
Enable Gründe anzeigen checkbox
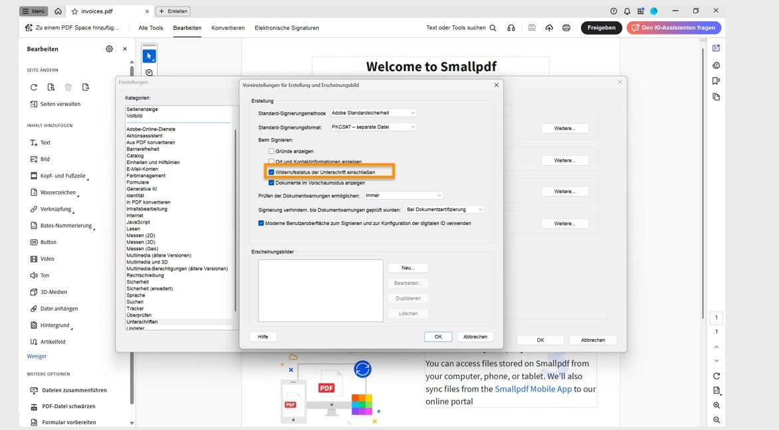[271, 151]
